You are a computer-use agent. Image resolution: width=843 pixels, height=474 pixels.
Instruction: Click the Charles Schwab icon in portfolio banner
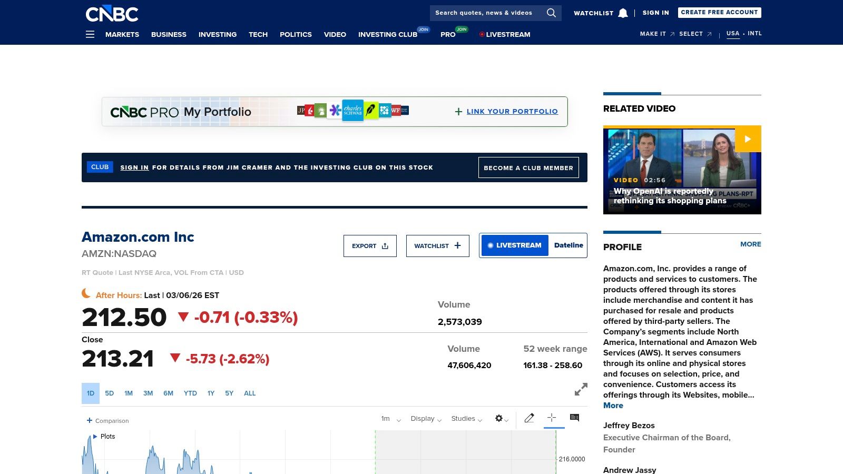click(x=352, y=111)
